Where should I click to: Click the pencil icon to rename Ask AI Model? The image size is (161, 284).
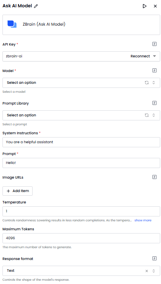36,6
